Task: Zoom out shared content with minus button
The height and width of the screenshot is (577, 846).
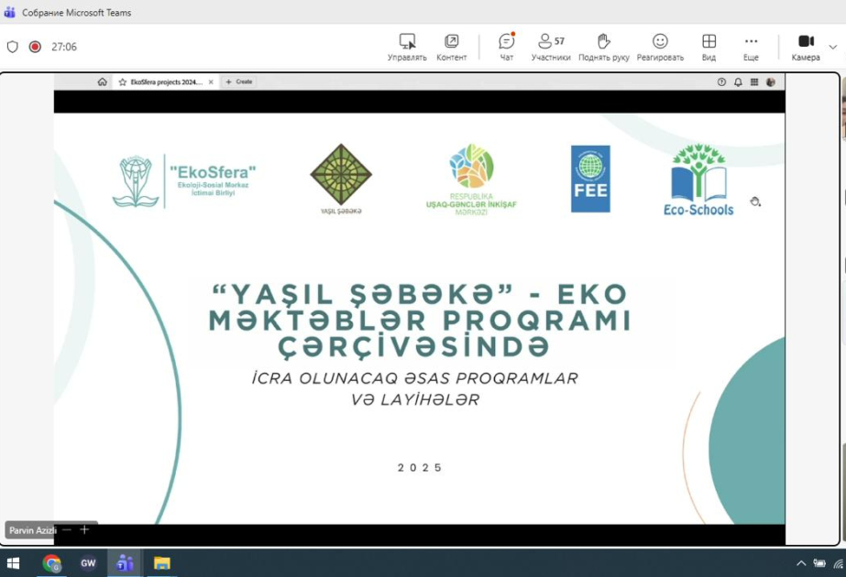Action: pos(67,530)
